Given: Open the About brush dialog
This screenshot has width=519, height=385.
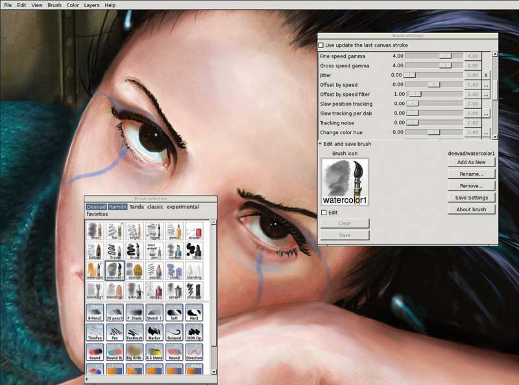Looking at the screenshot, I should (x=472, y=209).
